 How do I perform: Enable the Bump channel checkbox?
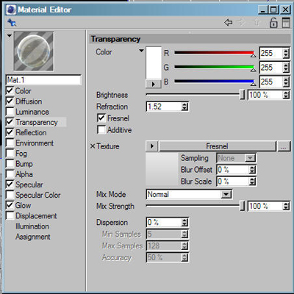pyautogui.click(x=10, y=163)
